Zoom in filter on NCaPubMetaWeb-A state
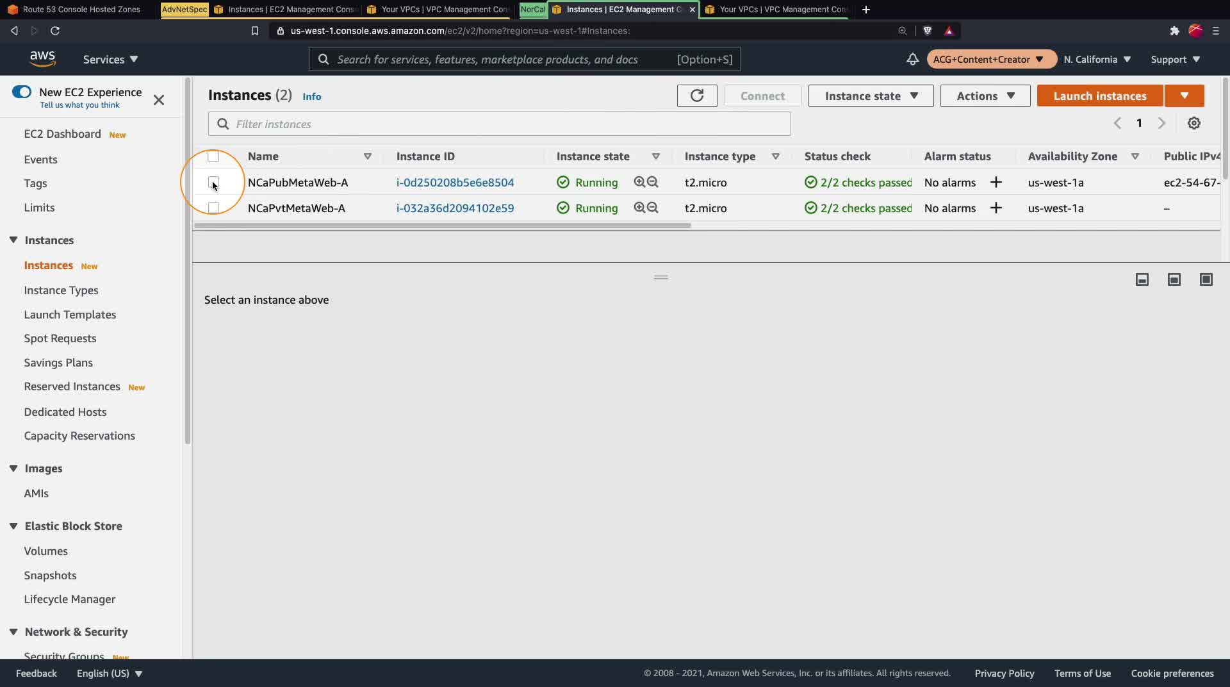Viewport: 1230px width, 687px height. point(639,182)
